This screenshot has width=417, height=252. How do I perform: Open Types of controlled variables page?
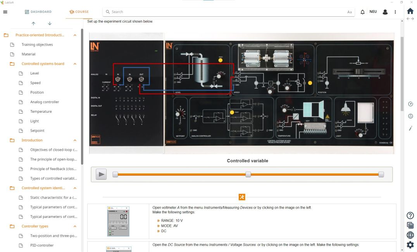pos(53,179)
